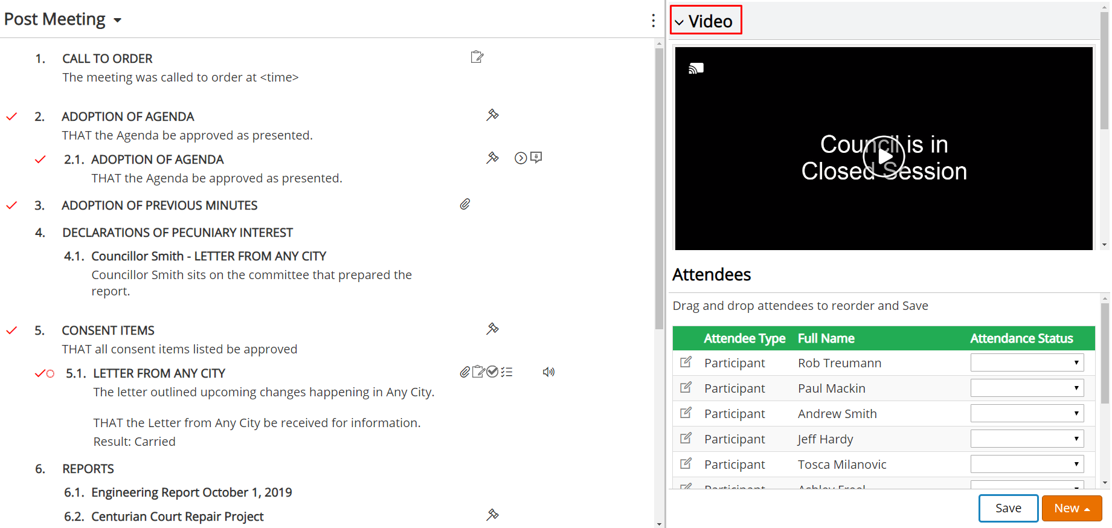This screenshot has height=528, width=1112.
Task: Open the three-dot options menu
Action: pyautogui.click(x=653, y=21)
